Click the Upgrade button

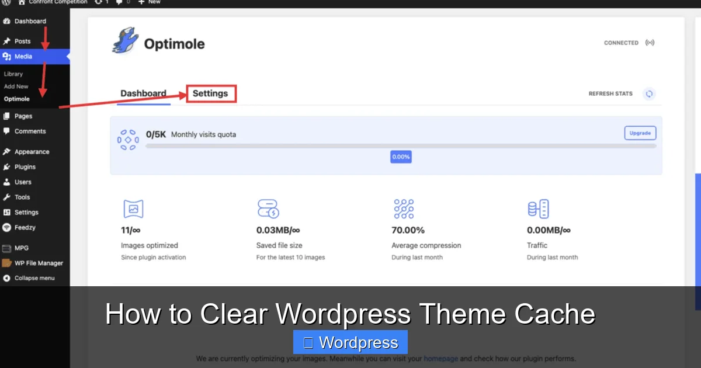click(x=640, y=133)
